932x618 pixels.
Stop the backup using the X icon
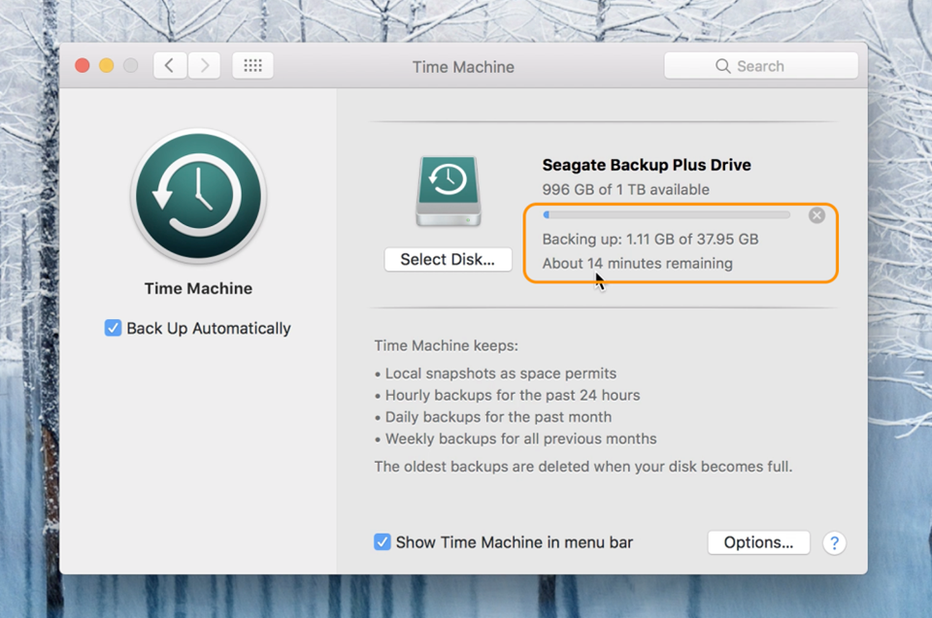tap(816, 214)
